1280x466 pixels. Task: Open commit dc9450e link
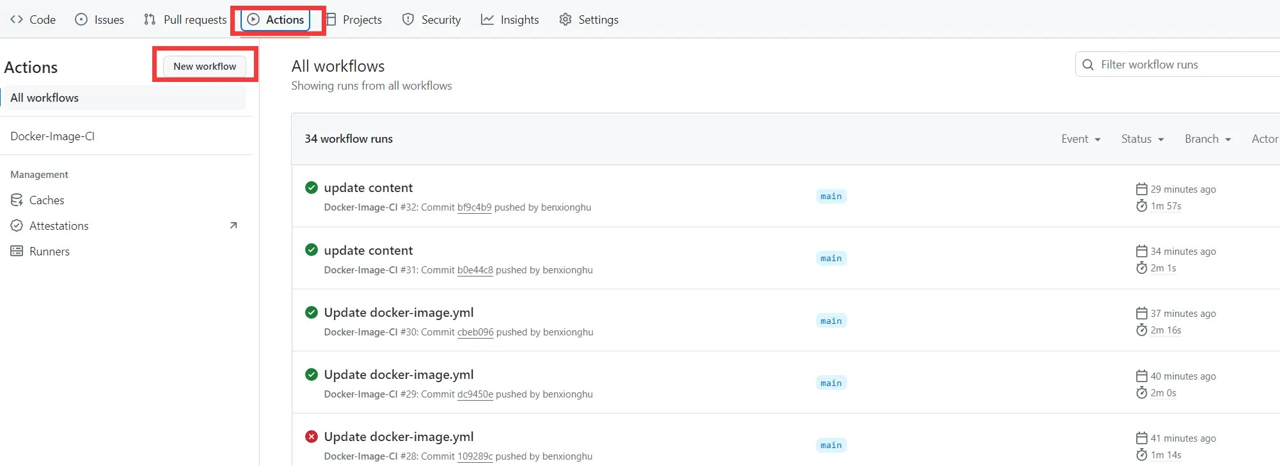click(x=475, y=394)
